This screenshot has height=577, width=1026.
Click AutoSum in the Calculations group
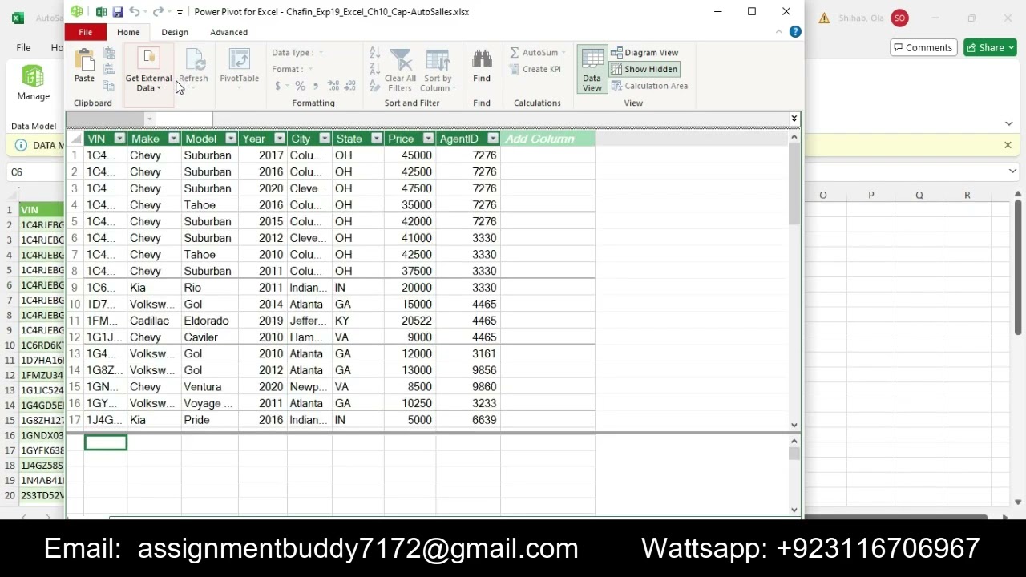click(538, 53)
